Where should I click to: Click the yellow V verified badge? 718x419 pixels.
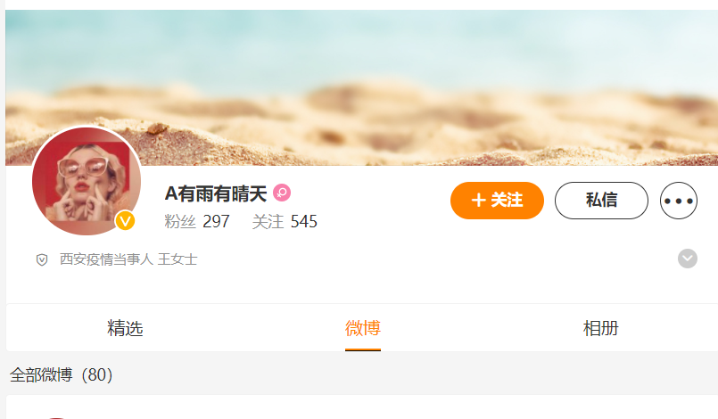click(125, 221)
